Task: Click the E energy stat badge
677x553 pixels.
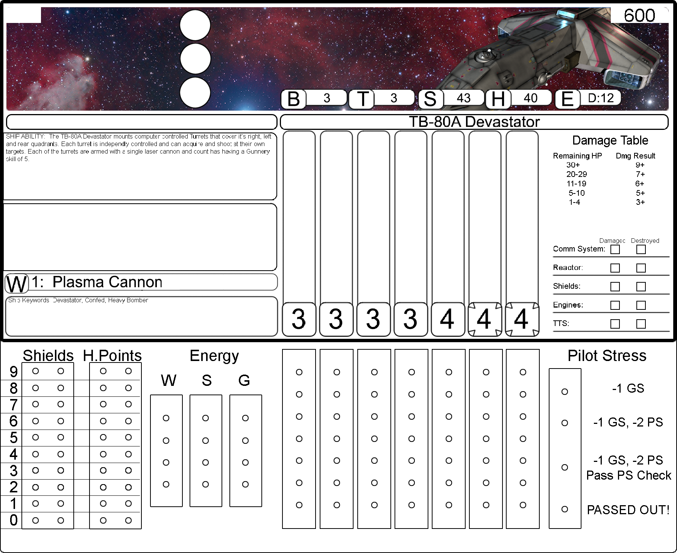Action: tap(567, 99)
